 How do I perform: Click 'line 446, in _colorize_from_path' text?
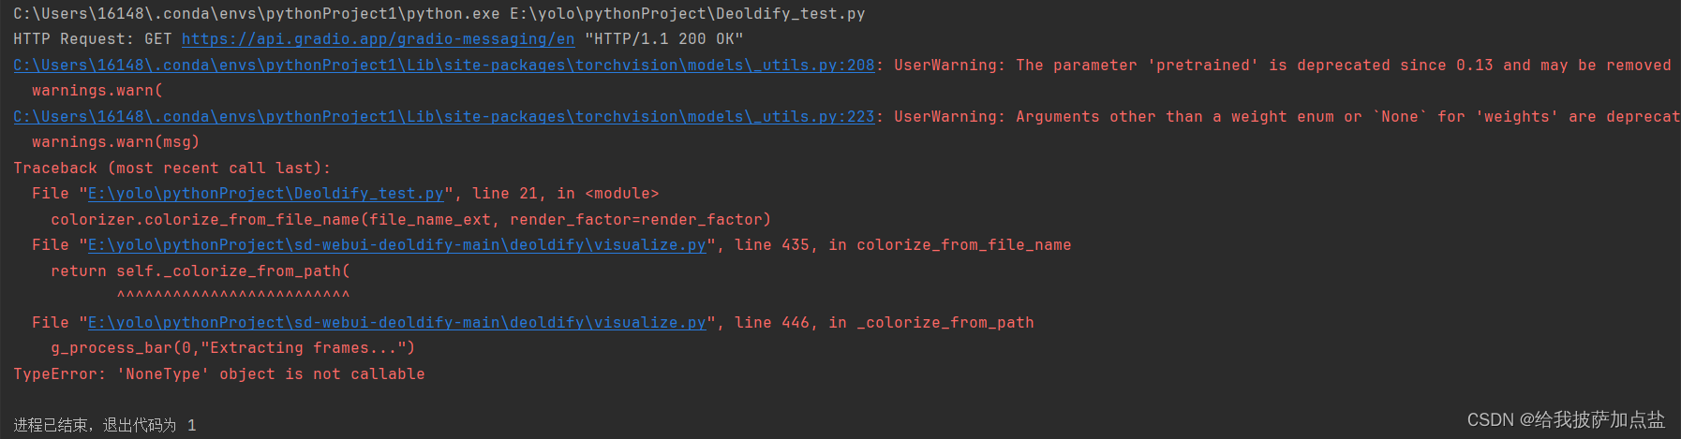pyautogui.click(x=885, y=323)
